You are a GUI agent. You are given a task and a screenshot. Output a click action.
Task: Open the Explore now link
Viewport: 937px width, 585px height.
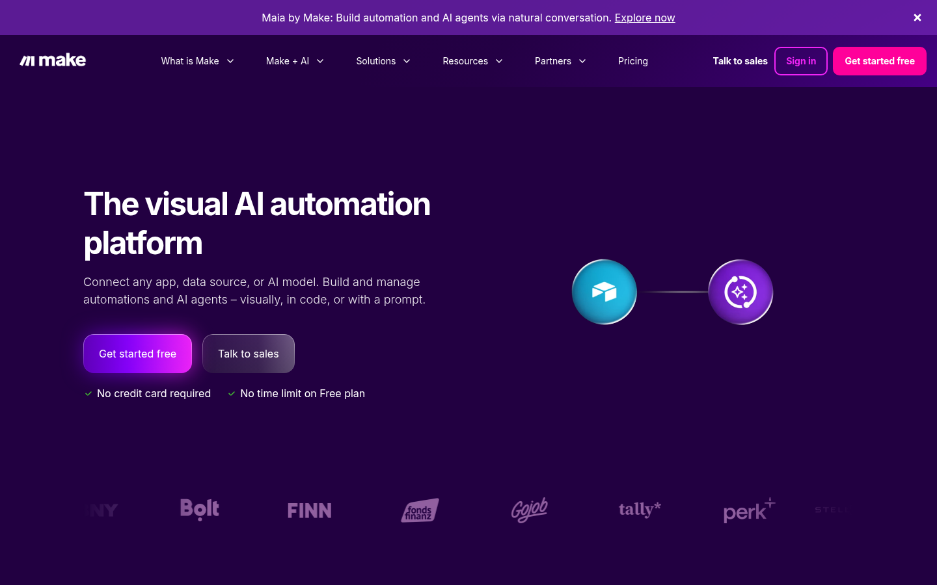pyautogui.click(x=645, y=18)
